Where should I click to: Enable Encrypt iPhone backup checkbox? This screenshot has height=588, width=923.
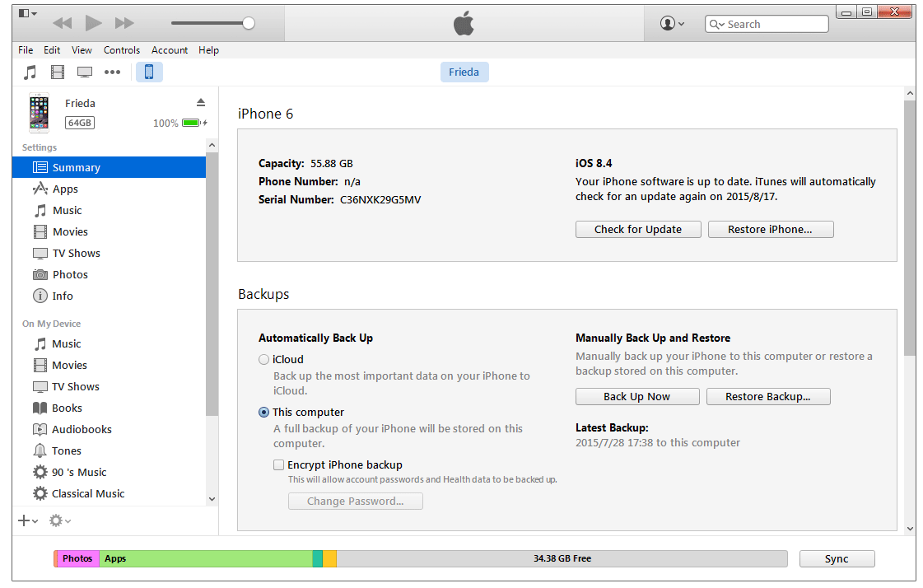tap(278, 465)
